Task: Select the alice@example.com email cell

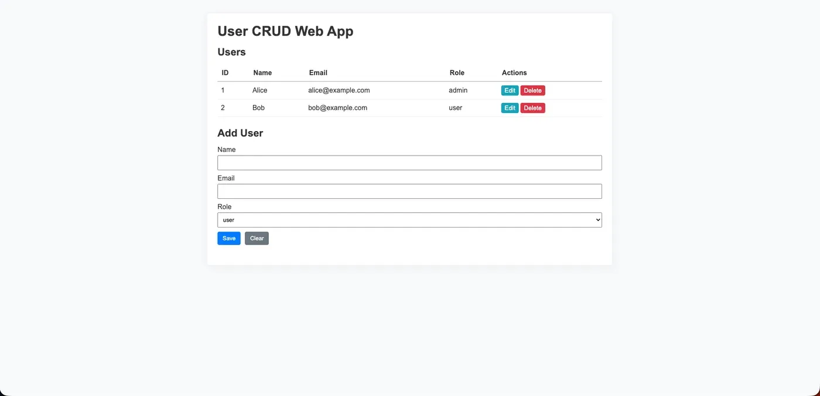Action: tap(339, 90)
